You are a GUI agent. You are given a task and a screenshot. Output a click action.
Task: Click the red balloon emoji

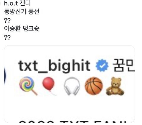tap(49, 86)
